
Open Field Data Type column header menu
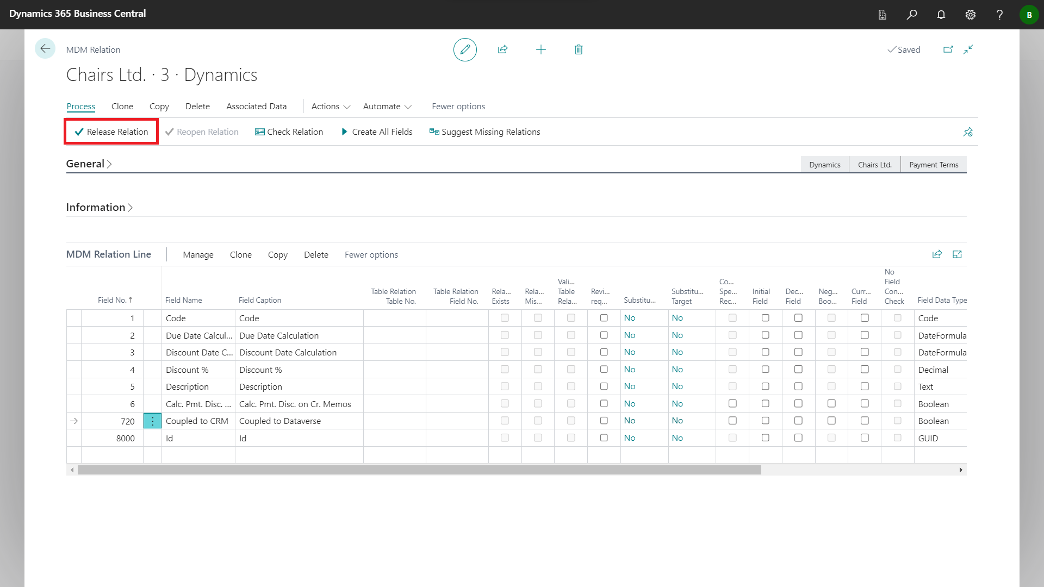click(942, 300)
